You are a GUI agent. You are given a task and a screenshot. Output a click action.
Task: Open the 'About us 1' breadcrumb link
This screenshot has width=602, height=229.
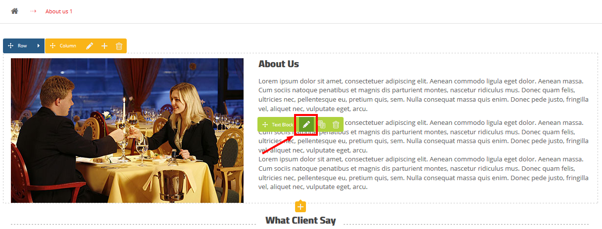coord(59,11)
